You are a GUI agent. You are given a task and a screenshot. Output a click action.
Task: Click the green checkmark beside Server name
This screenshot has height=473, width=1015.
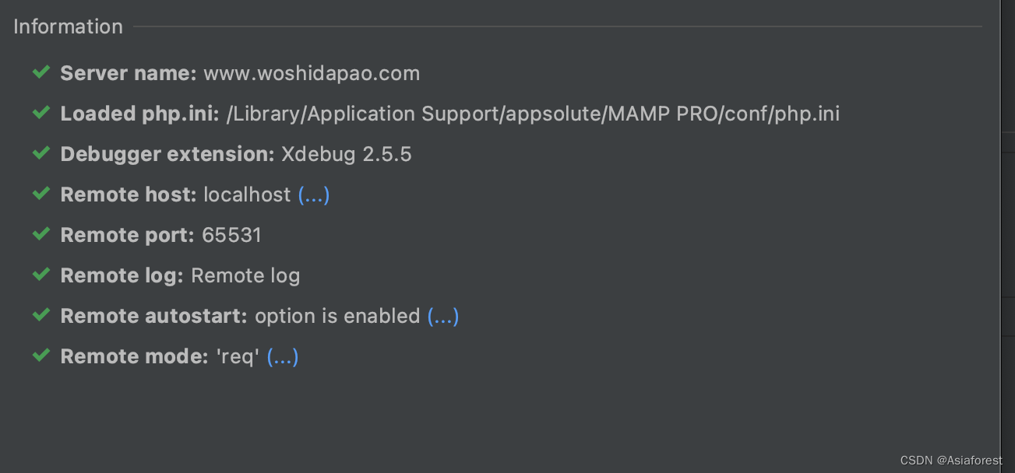(41, 72)
